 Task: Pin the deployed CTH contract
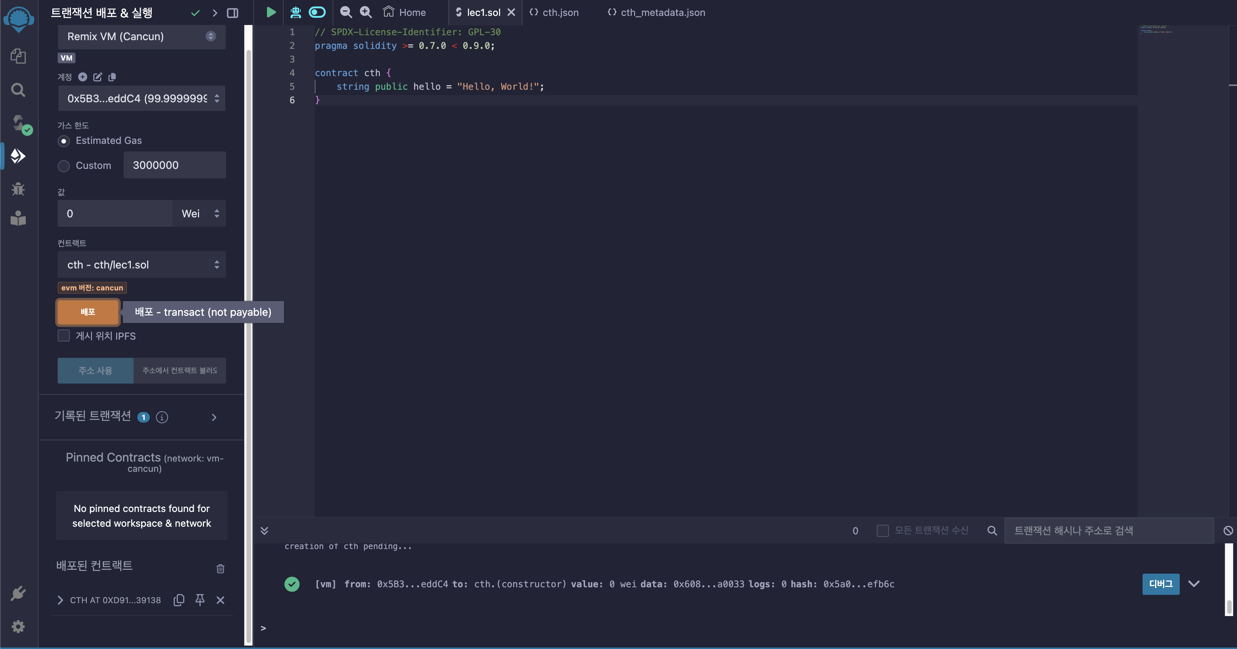(x=200, y=600)
